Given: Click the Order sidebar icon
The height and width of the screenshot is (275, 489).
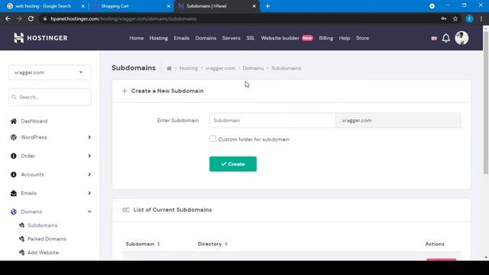Looking at the screenshot, I should [x=14, y=156].
